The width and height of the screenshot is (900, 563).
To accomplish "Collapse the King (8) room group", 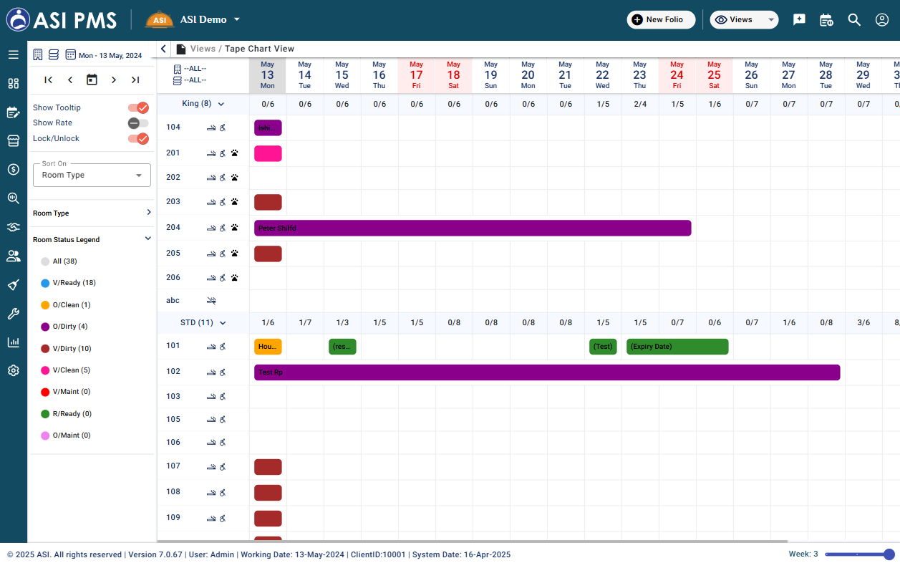I will (x=221, y=104).
